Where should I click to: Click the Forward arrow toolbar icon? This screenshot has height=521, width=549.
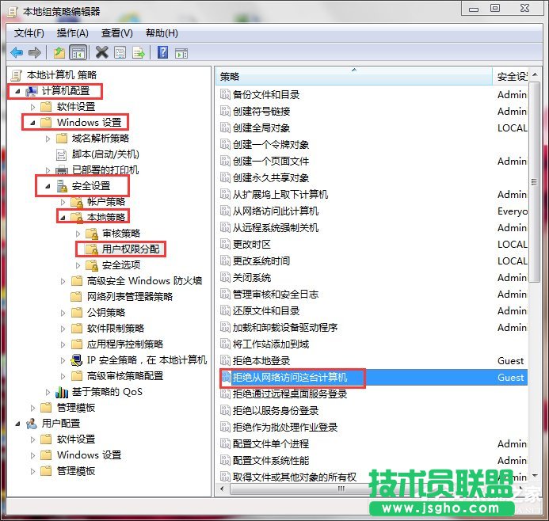tap(34, 53)
